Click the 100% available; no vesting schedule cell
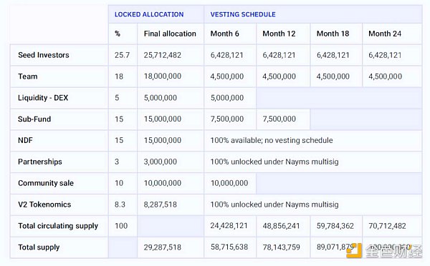The height and width of the screenshot is (266, 430). [x=272, y=140]
